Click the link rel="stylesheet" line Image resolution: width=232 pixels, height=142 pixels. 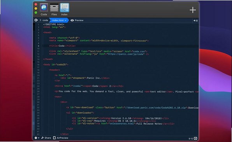click(x=98, y=51)
